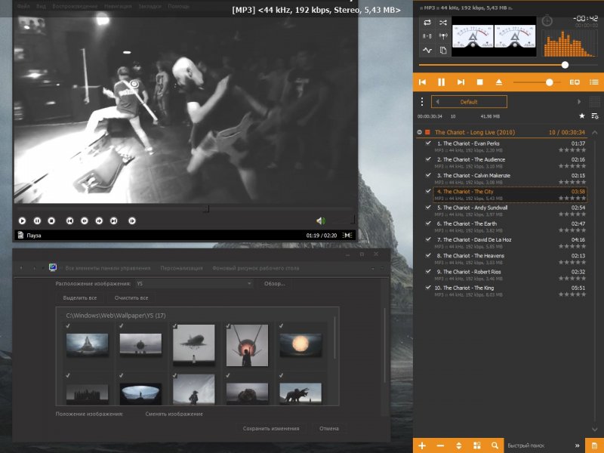
Task: Skip to next track in AIMP
Action: [461, 82]
